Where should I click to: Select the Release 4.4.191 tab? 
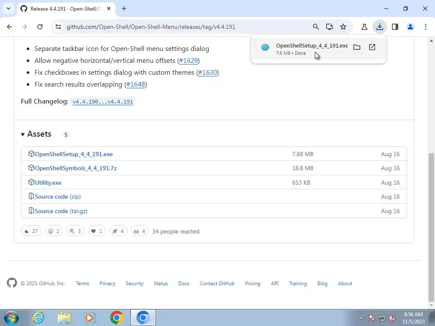66,8
